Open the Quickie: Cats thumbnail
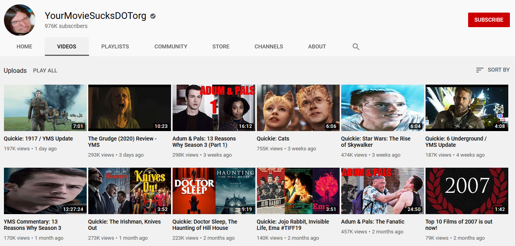This screenshot has width=515, height=246. (x=298, y=108)
